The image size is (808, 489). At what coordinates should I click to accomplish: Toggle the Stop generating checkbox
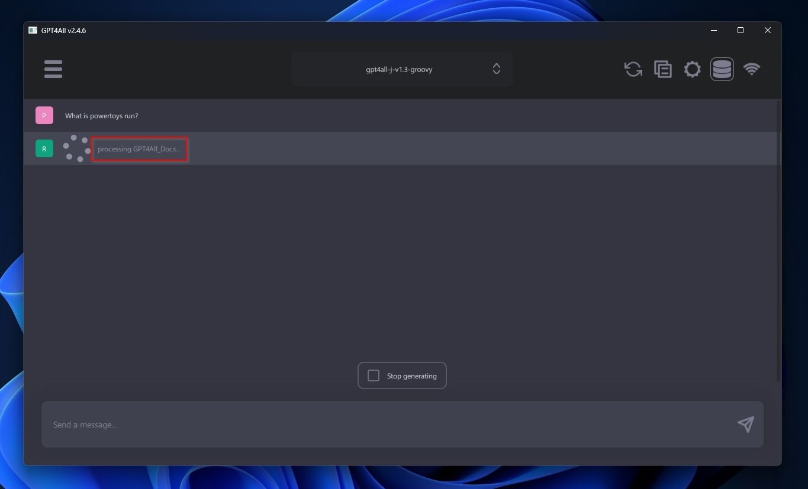pos(374,375)
